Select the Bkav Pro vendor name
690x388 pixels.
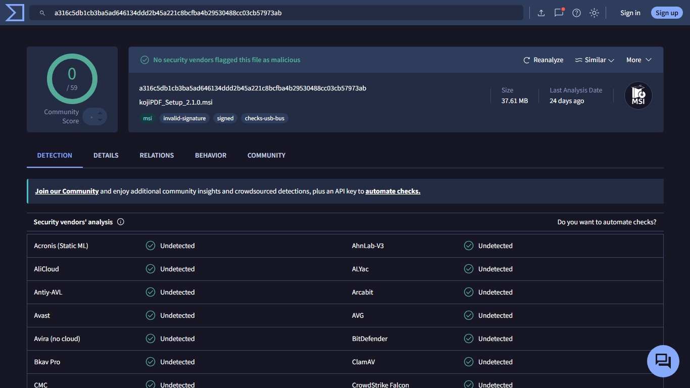(x=47, y=362)
